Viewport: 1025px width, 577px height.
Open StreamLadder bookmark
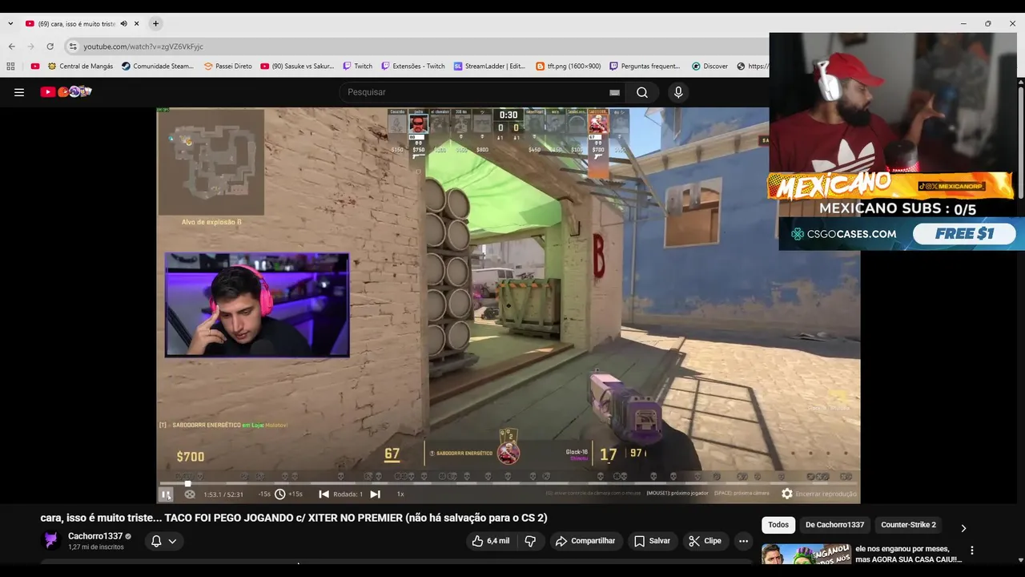(x=489, y=67)
